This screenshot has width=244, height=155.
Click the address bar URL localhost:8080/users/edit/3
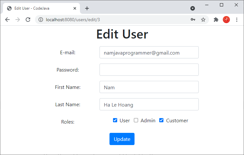[73, 20]
